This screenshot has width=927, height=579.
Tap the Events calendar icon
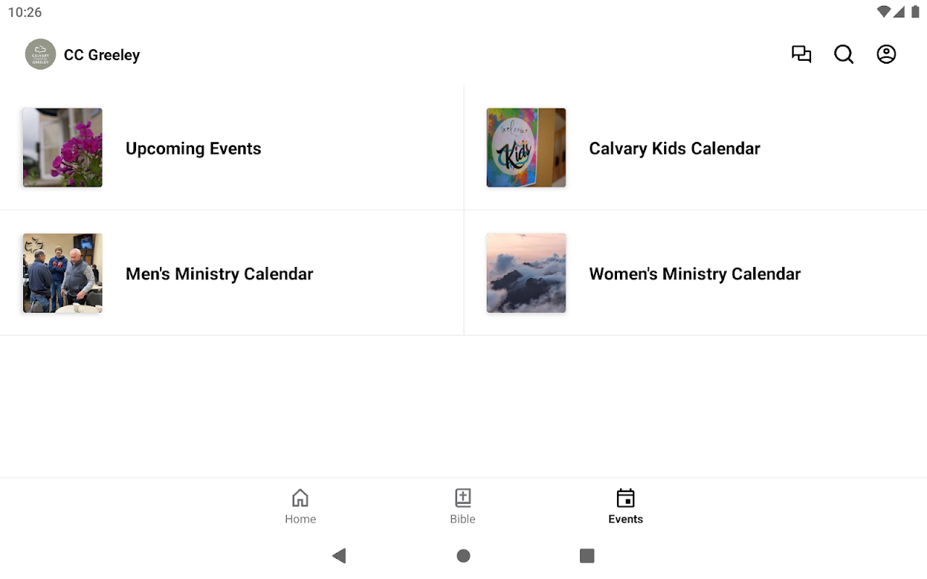626,498
